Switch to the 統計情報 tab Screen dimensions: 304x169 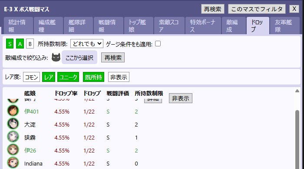pos(18,26)
